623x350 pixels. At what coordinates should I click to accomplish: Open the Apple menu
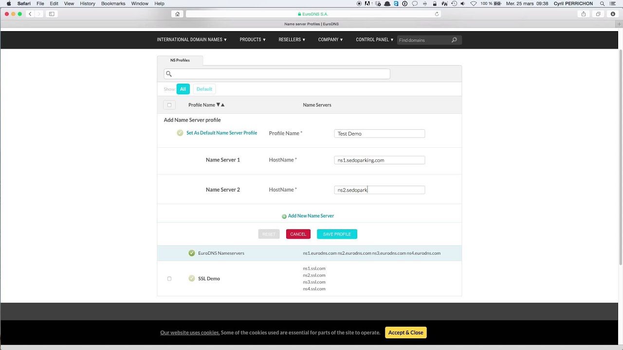click(x=8, y=3)
